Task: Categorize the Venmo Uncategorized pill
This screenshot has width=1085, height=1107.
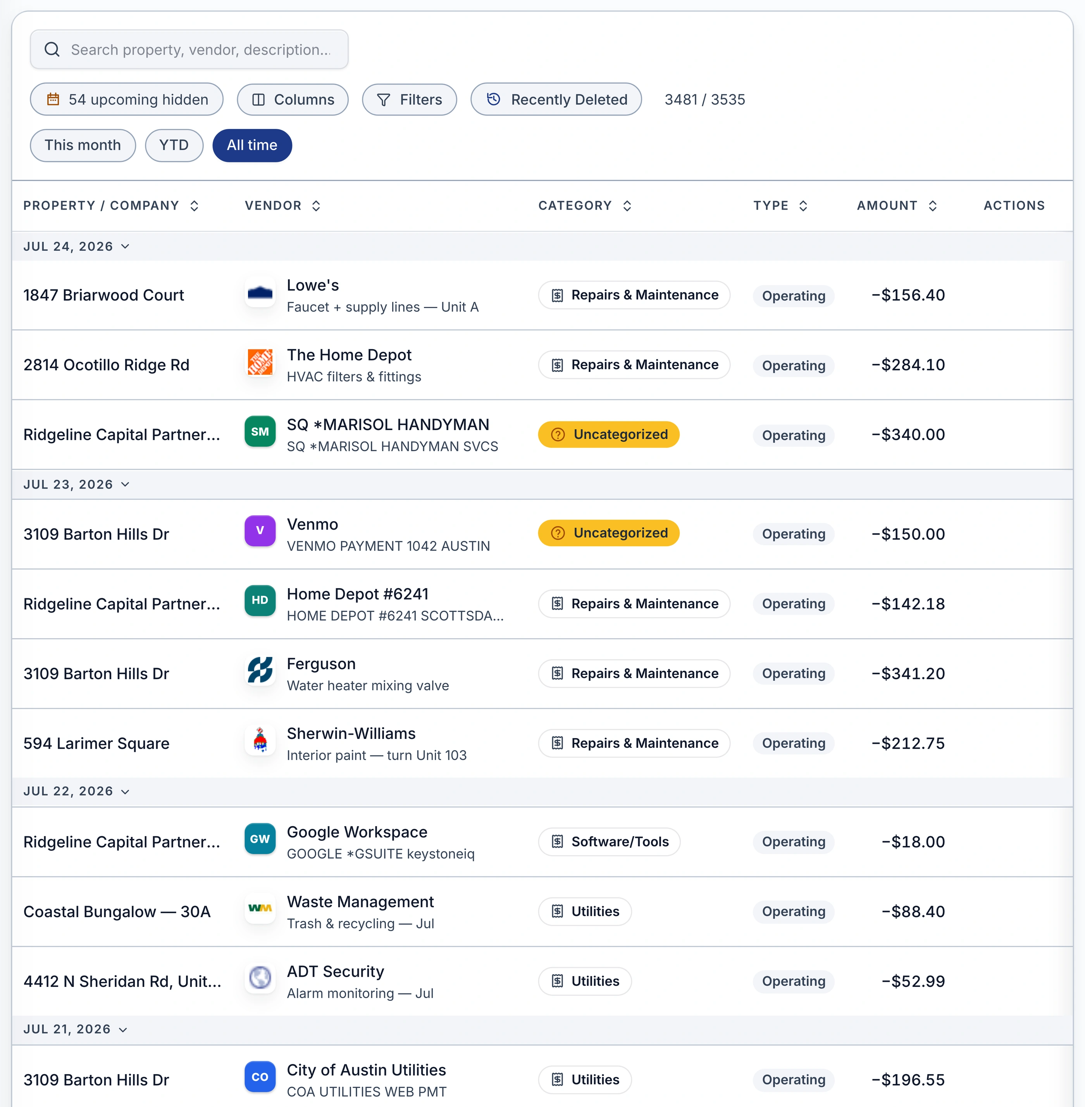Action: 609,533
